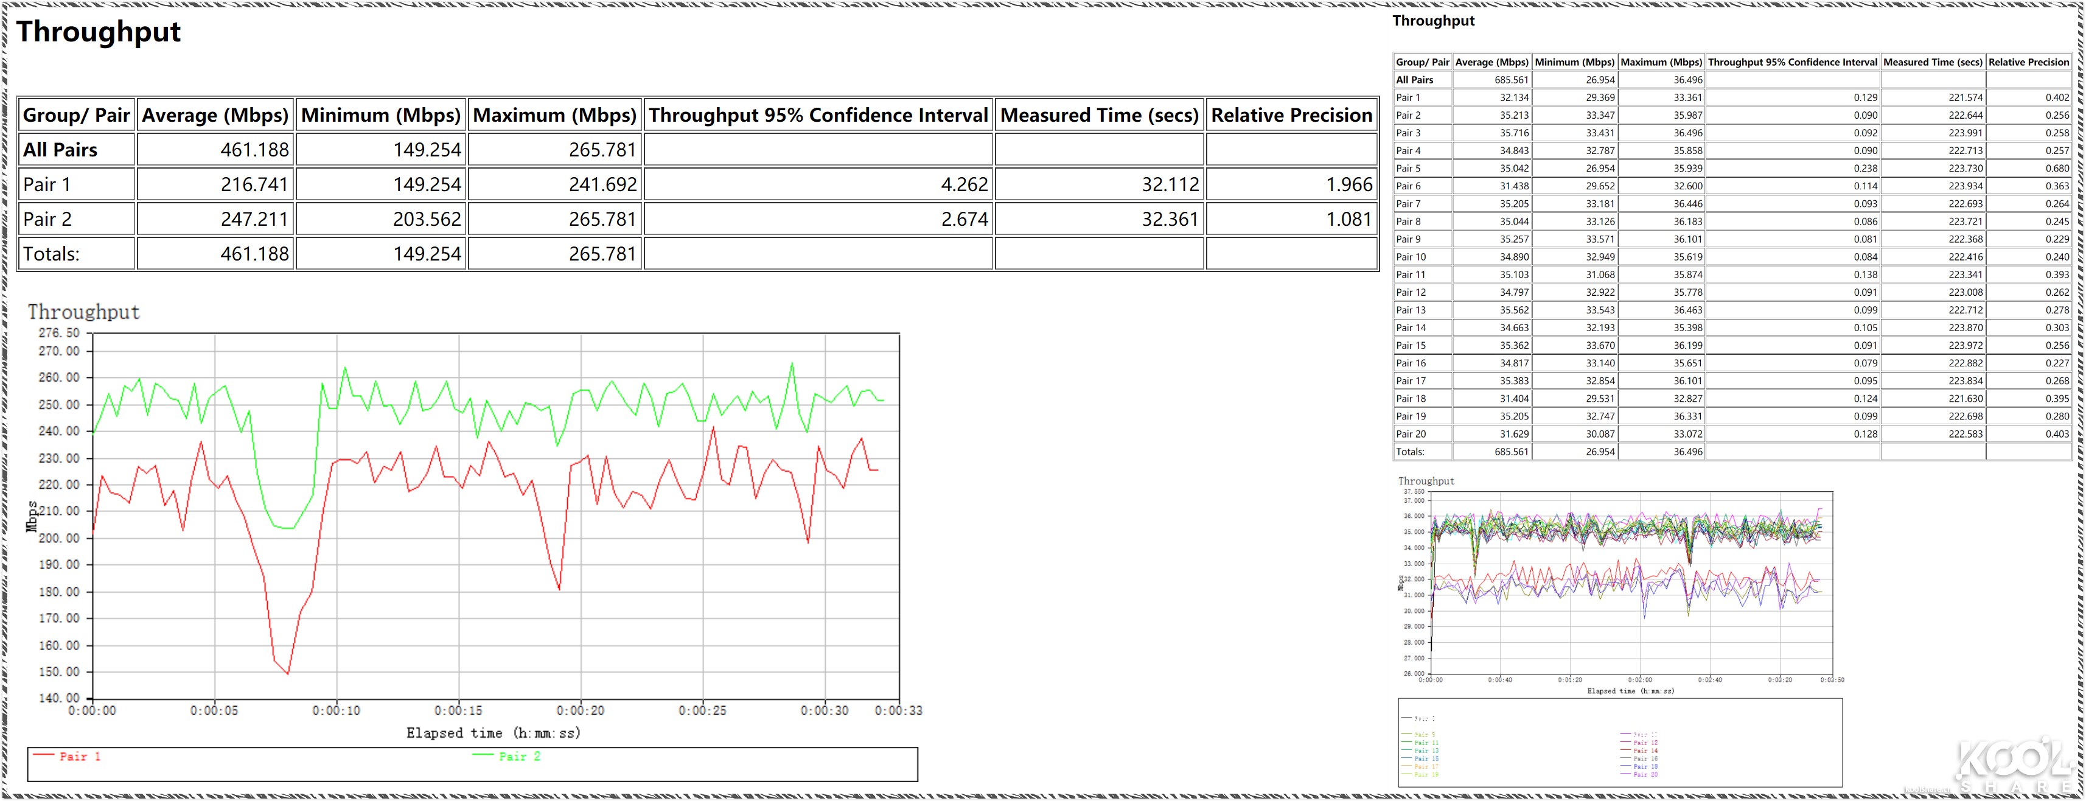The width and height of the screenshot is (2086, 801).
Task: Click the 'Totals:' row label in the large table
Action: tap(51, 254)
